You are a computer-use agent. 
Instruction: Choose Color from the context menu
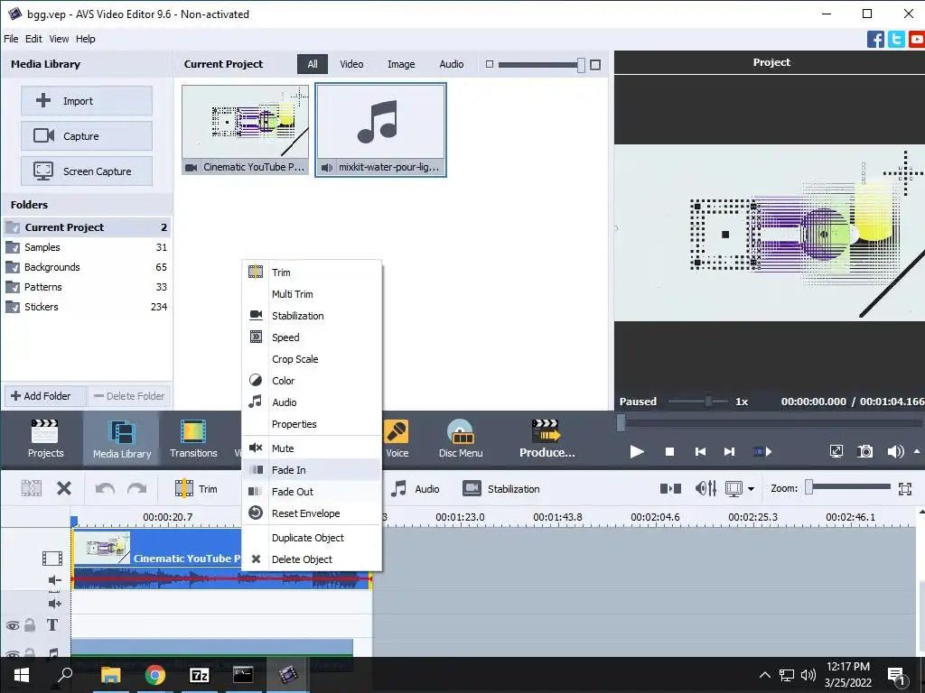click(312, 381)
